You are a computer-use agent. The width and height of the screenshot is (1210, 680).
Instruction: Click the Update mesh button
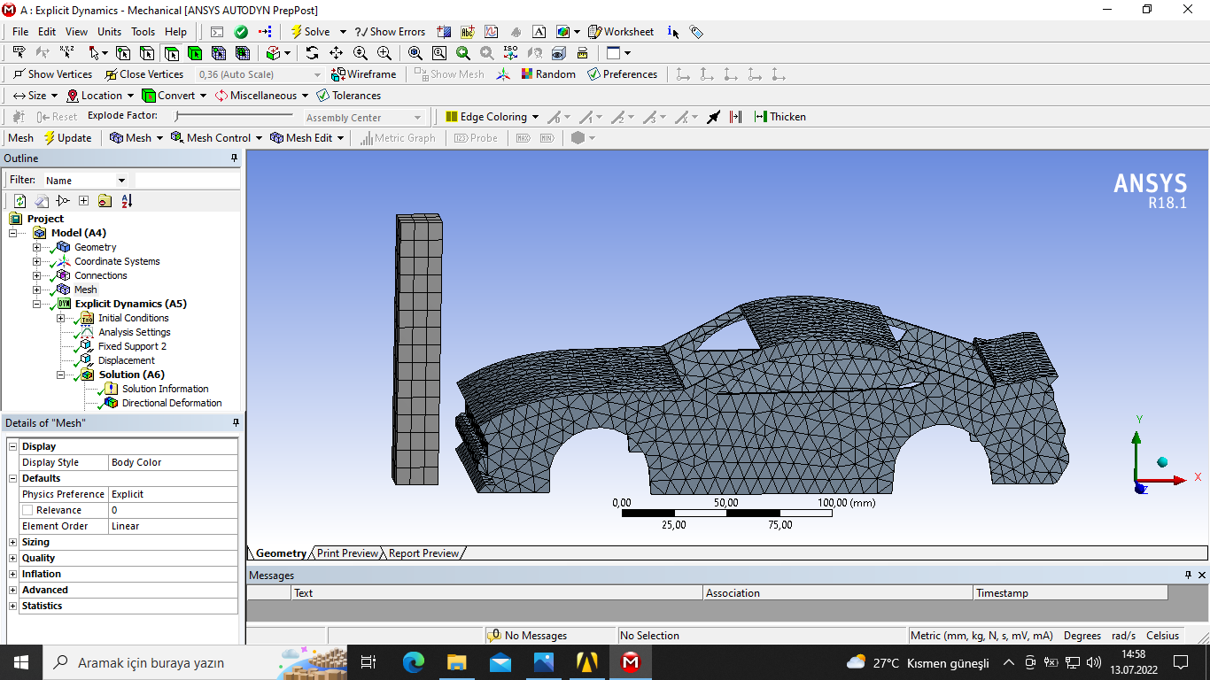(x=67, y=138)
